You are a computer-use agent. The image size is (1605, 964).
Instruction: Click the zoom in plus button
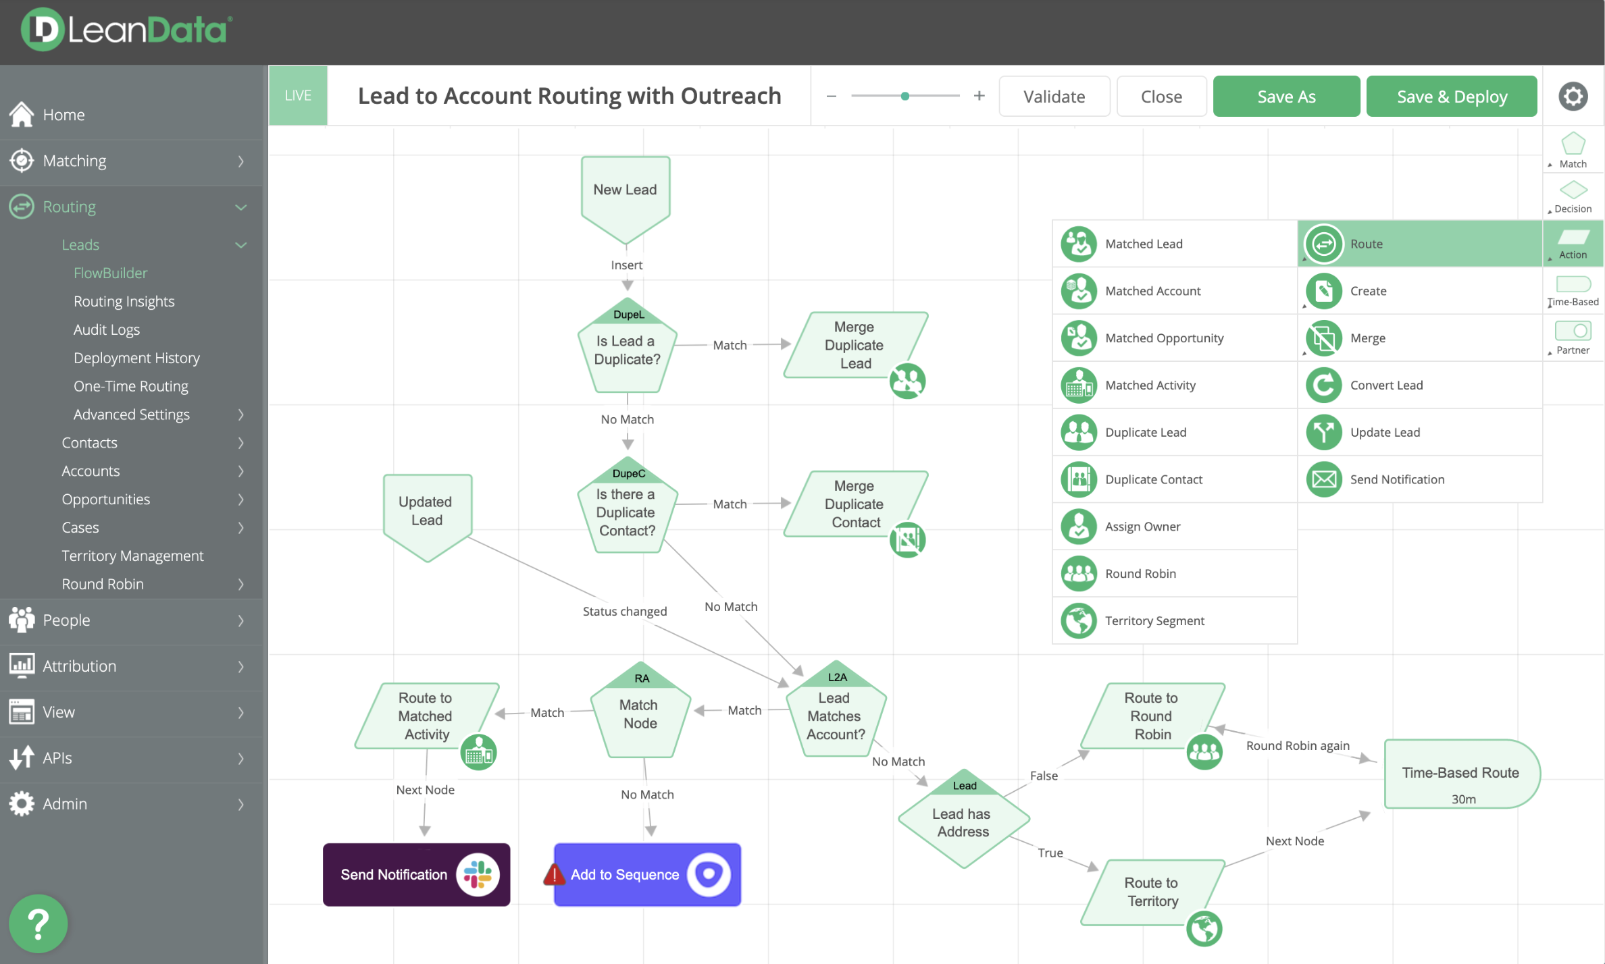tap(979, 97)
